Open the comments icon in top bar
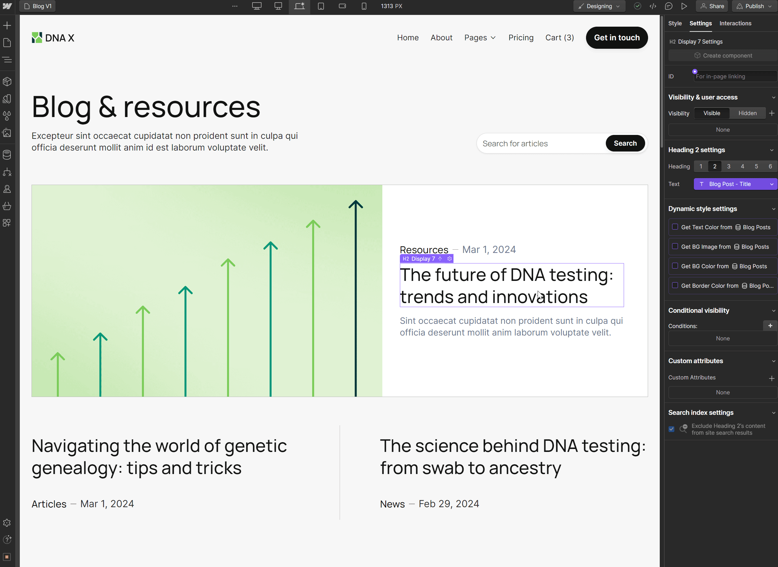 pos(669,6)
